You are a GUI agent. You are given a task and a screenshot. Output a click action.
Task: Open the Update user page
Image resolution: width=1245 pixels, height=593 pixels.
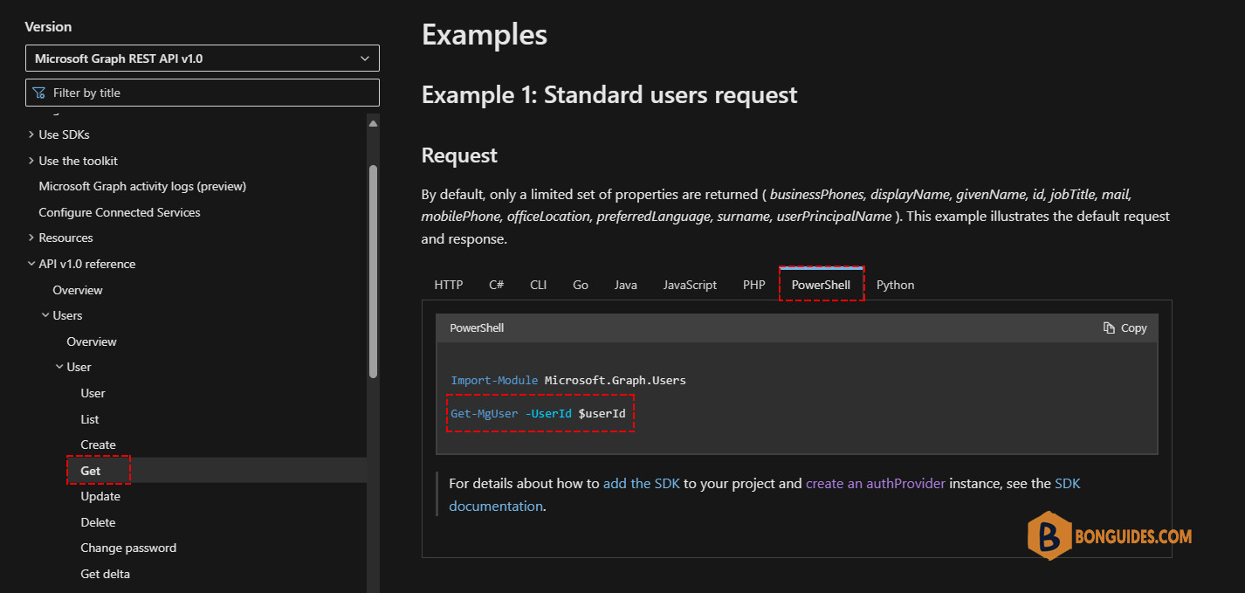(100, 496)
